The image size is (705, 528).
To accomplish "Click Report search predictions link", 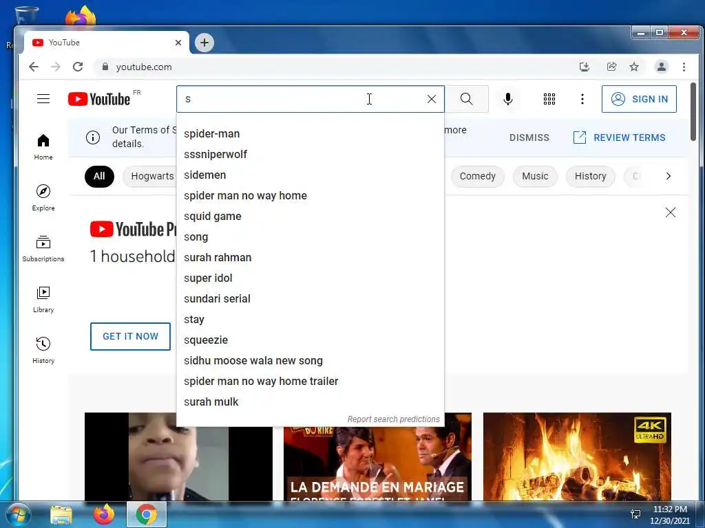I will [393, 419].
